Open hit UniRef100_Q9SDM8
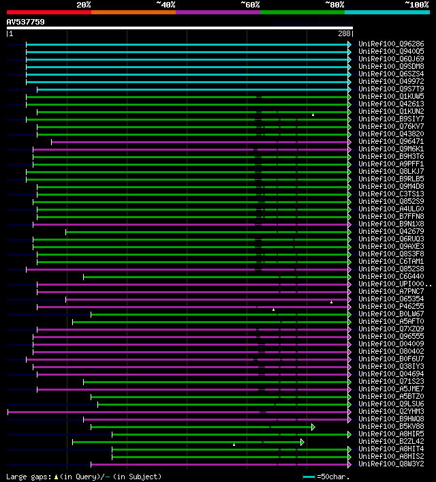This screenshot has height=482, width=436. pyautogui.click(x=391, y=66)
